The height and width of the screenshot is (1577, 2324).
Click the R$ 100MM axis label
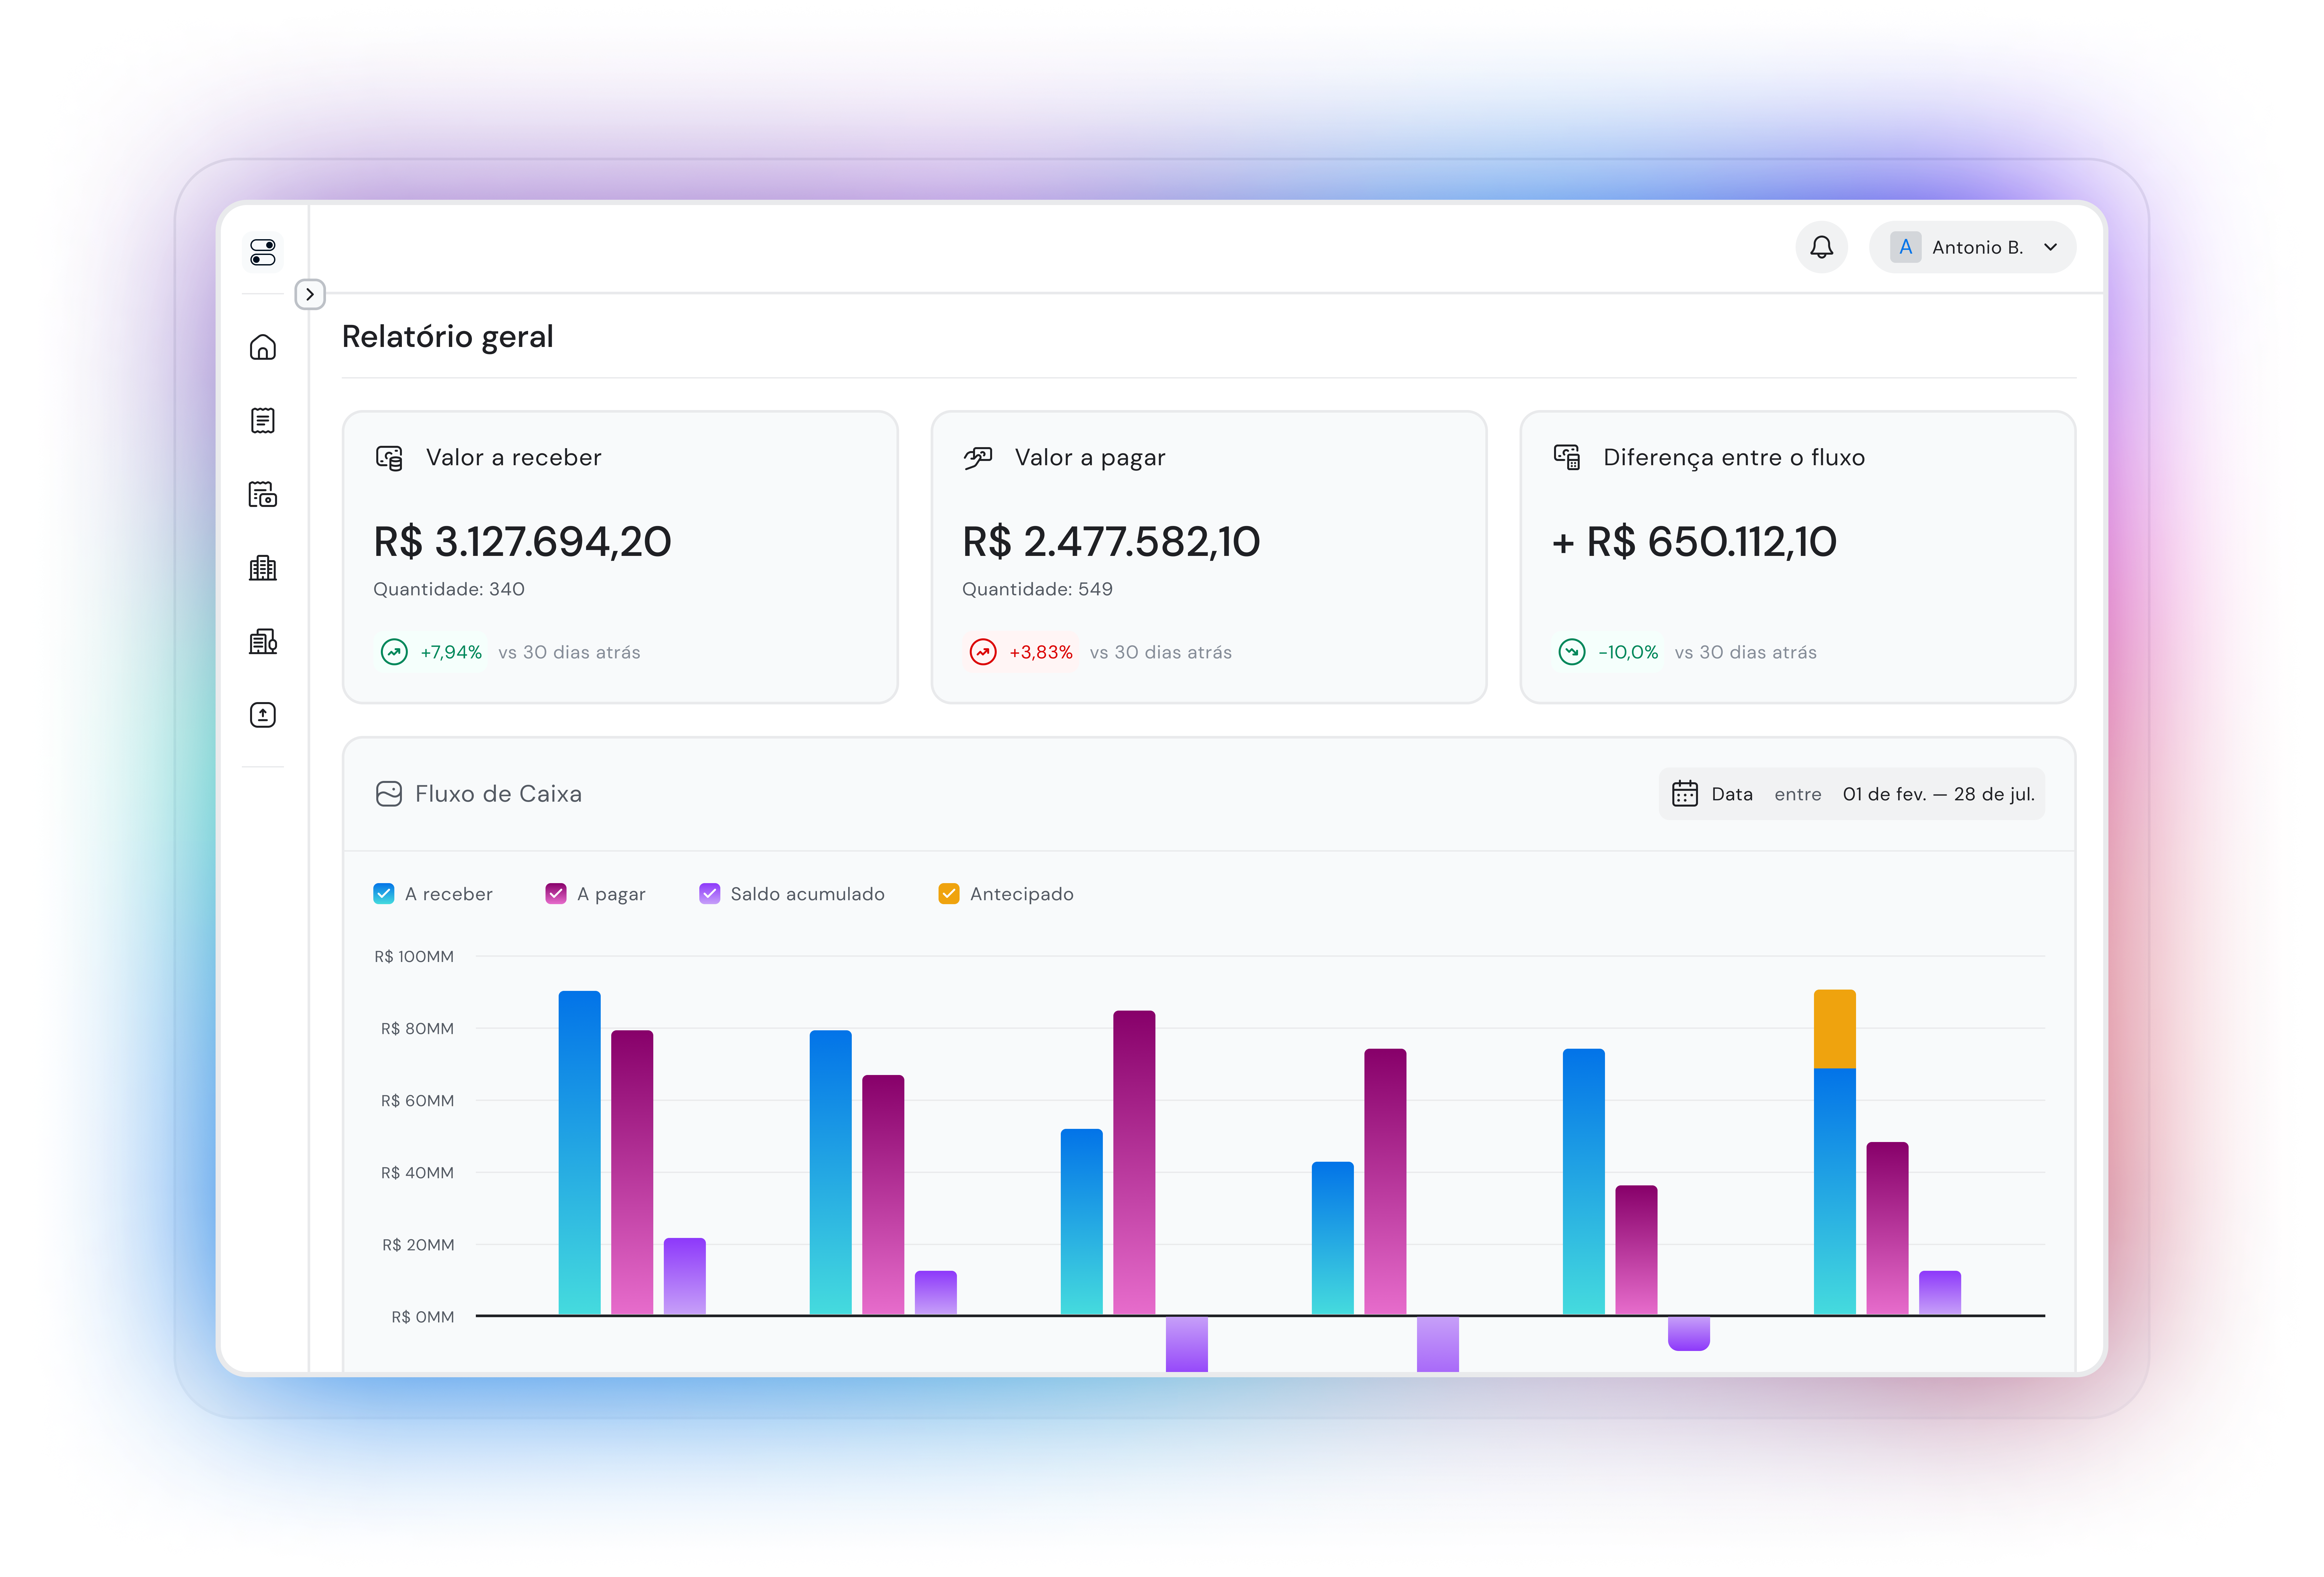click(x=414, y=957)
